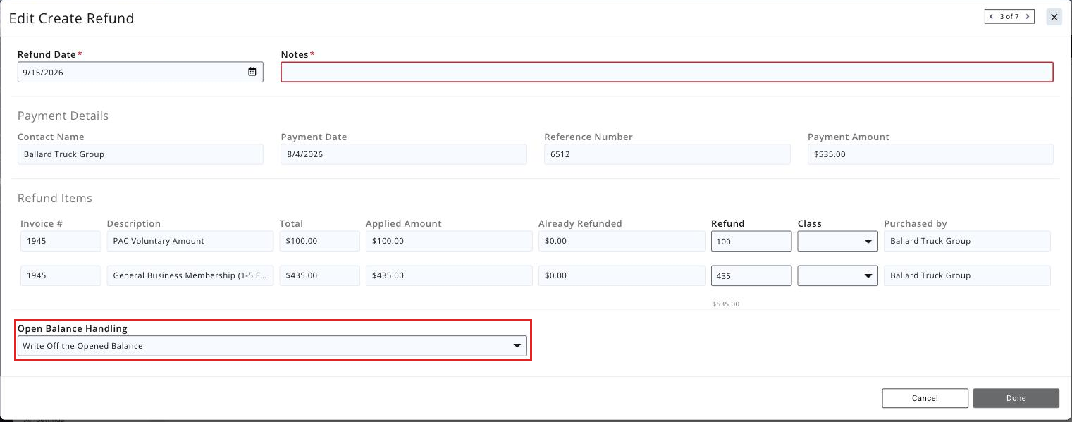Screen dimensions: 1072x422
Task: Click the Open Balance Handling label
Action: click(x=73, y=328)
